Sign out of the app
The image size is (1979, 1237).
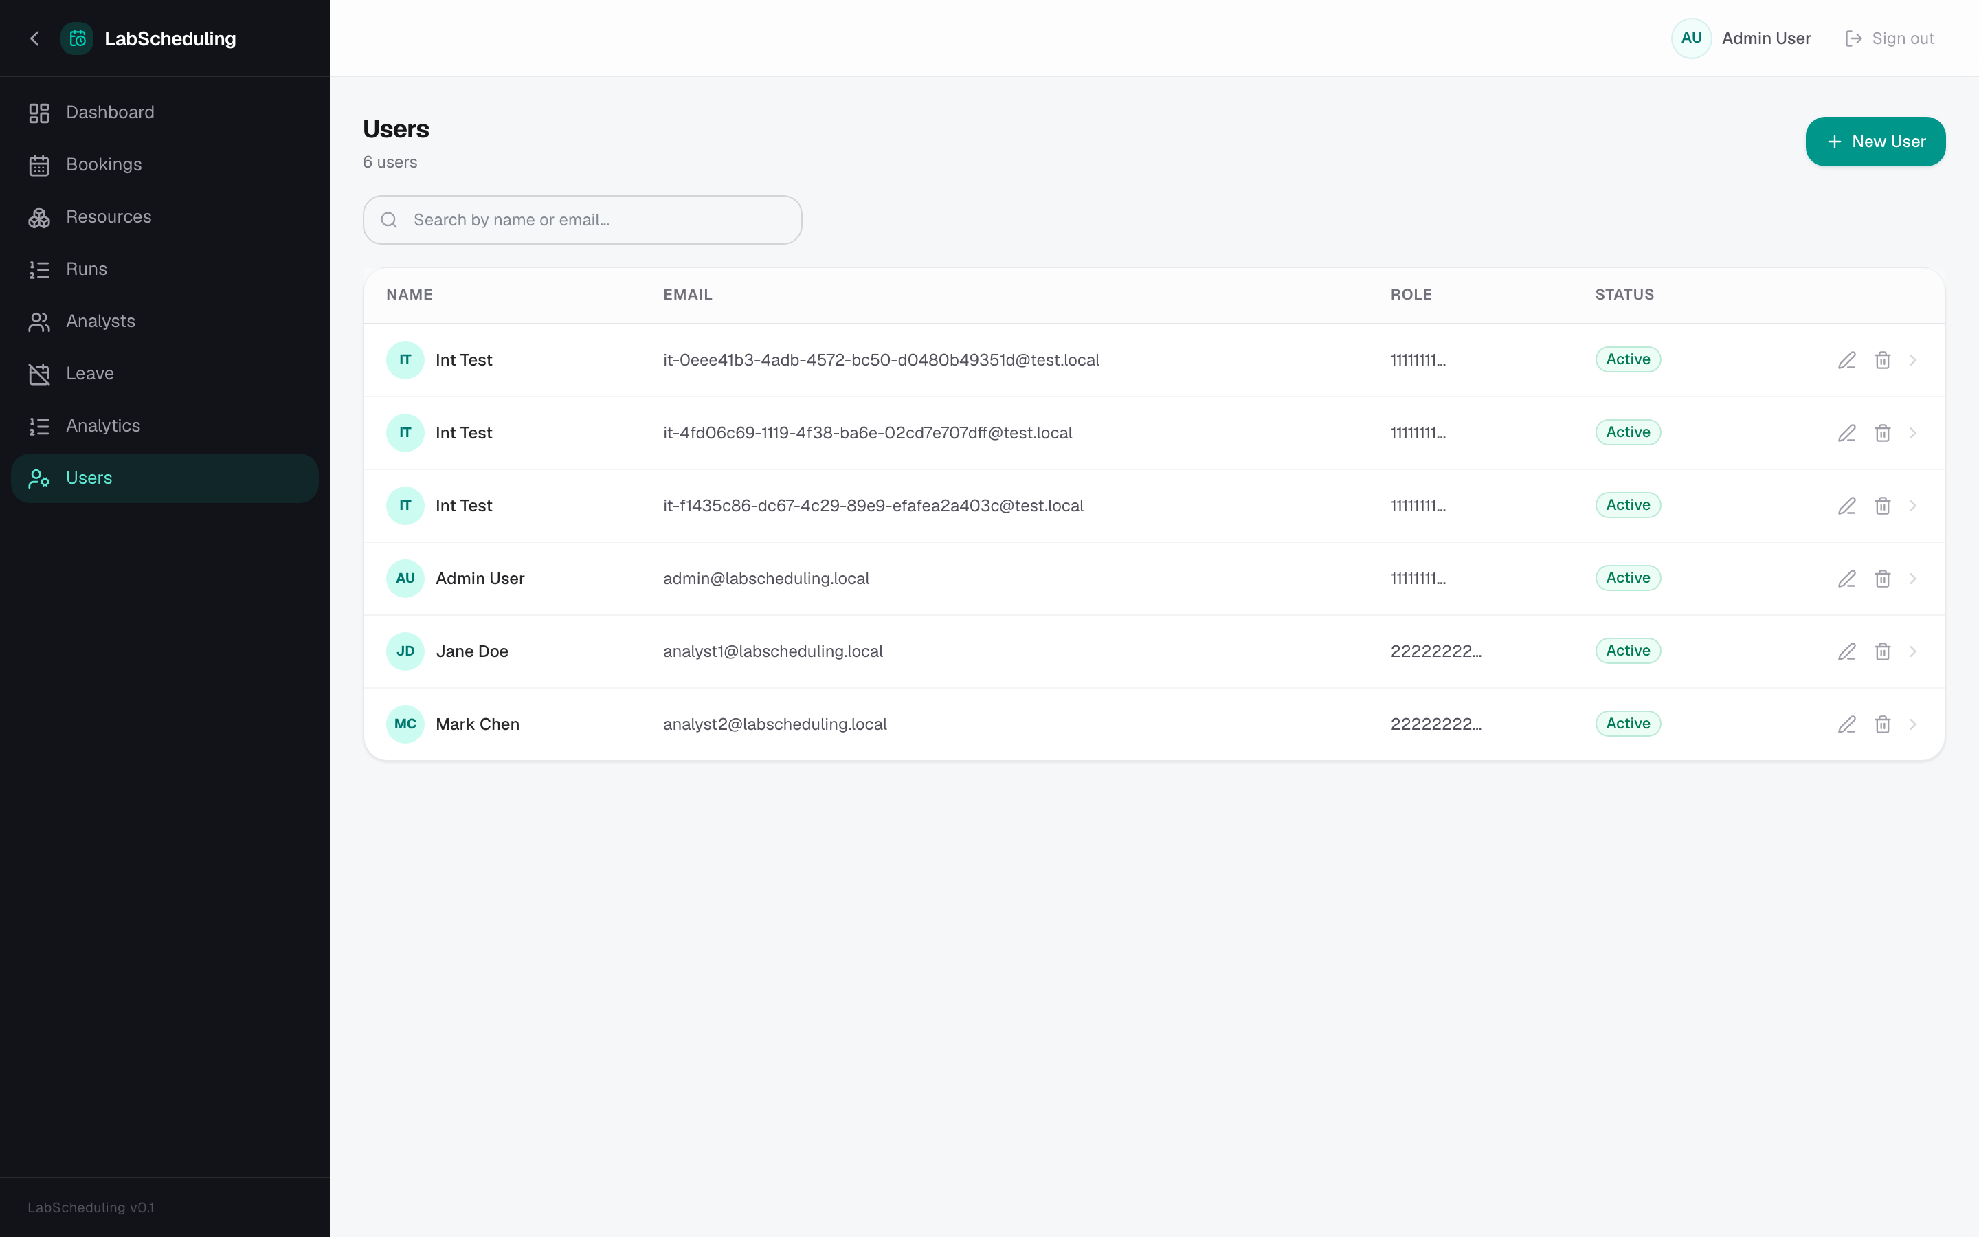[x=1890, y=38]
